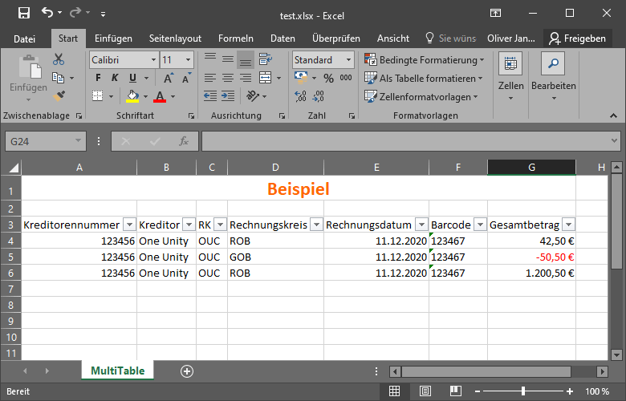Image resolution: width=626 pixels, height=401 pixels.
Task: Switch to Daten ribbon tab
Action: tap(283, 38)
